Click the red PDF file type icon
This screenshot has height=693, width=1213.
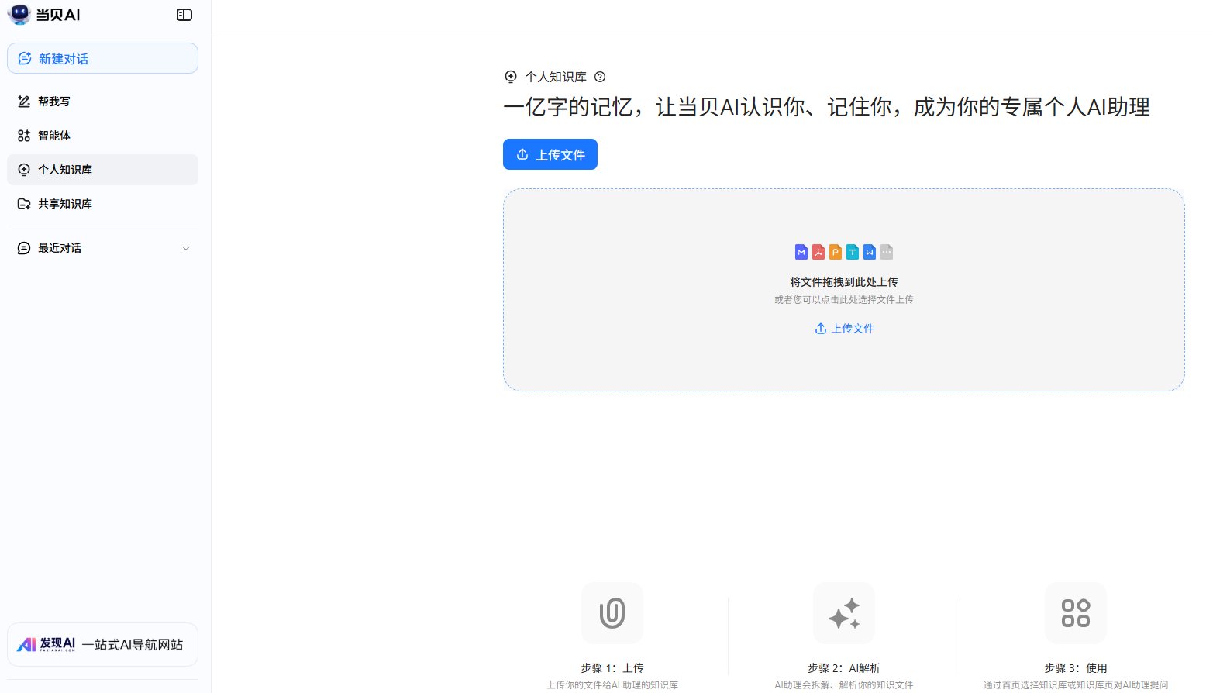click(x=818, y=252)
